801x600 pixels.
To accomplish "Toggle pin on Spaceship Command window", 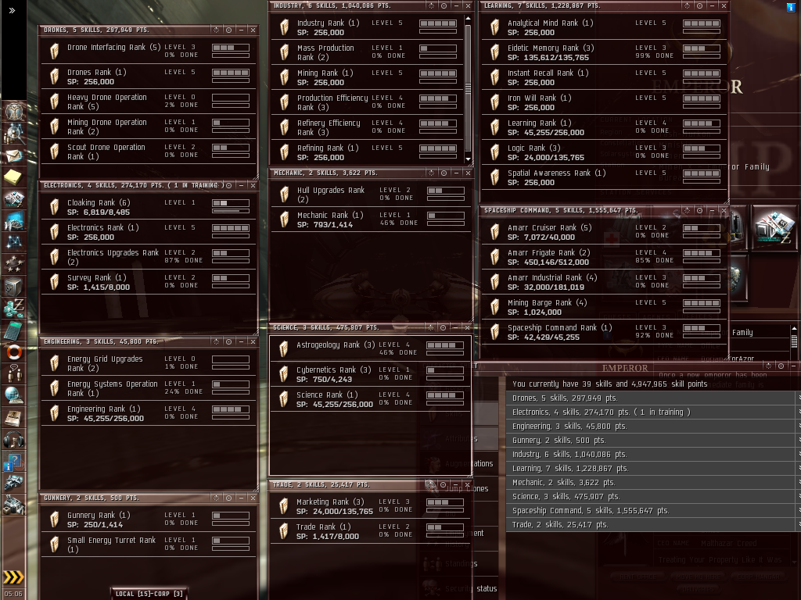I will (687, 210).
